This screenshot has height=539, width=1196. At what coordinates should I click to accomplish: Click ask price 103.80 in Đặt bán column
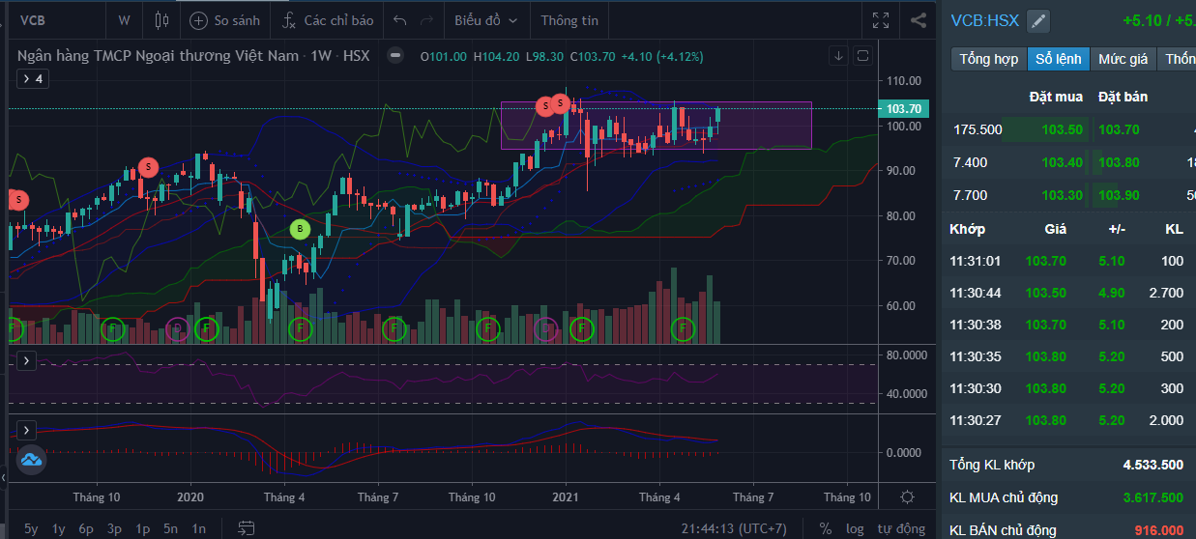click(x=1119, y=162)
